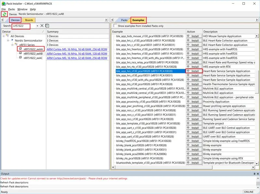
Task: Switch to the Packs tab
Action: pos(124,20)
